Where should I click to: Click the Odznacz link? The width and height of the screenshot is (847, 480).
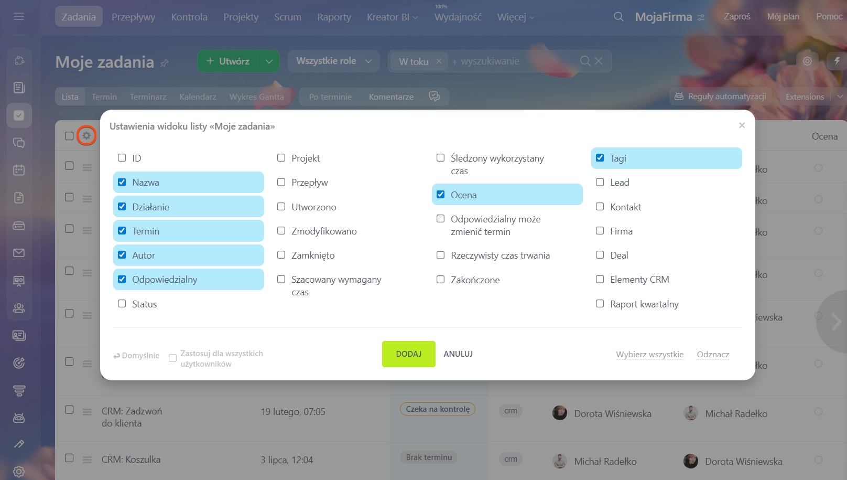point(713,354)
